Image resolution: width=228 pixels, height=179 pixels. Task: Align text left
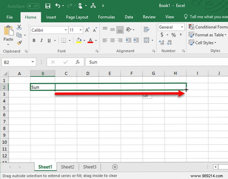(x=105, y=40)
